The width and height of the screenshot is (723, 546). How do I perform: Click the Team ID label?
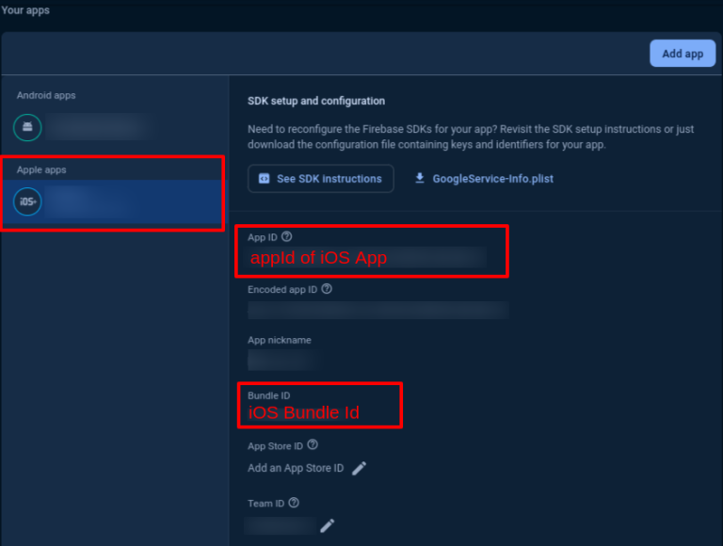266,504
